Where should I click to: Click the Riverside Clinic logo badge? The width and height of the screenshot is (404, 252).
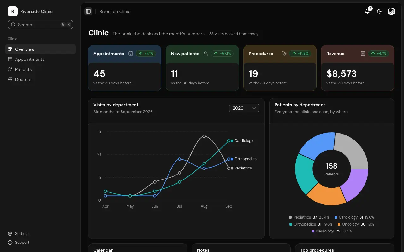[x=13, y=11]
